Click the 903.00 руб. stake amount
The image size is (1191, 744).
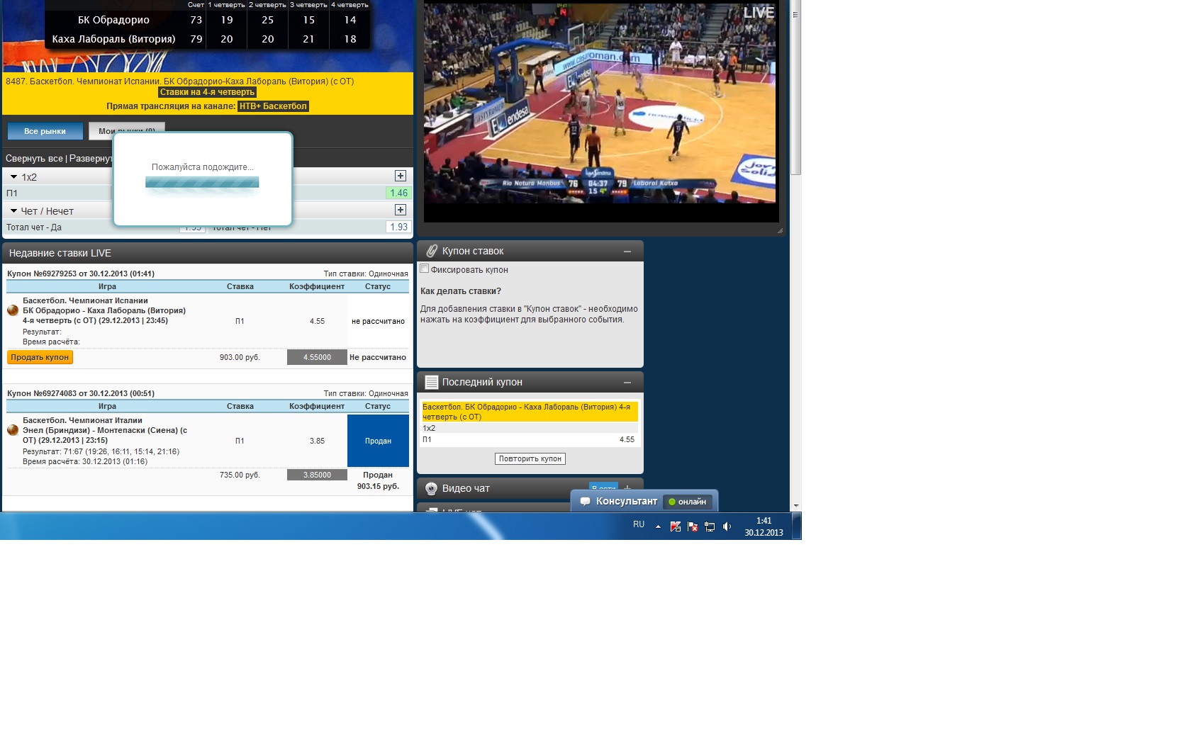point(240,357)
